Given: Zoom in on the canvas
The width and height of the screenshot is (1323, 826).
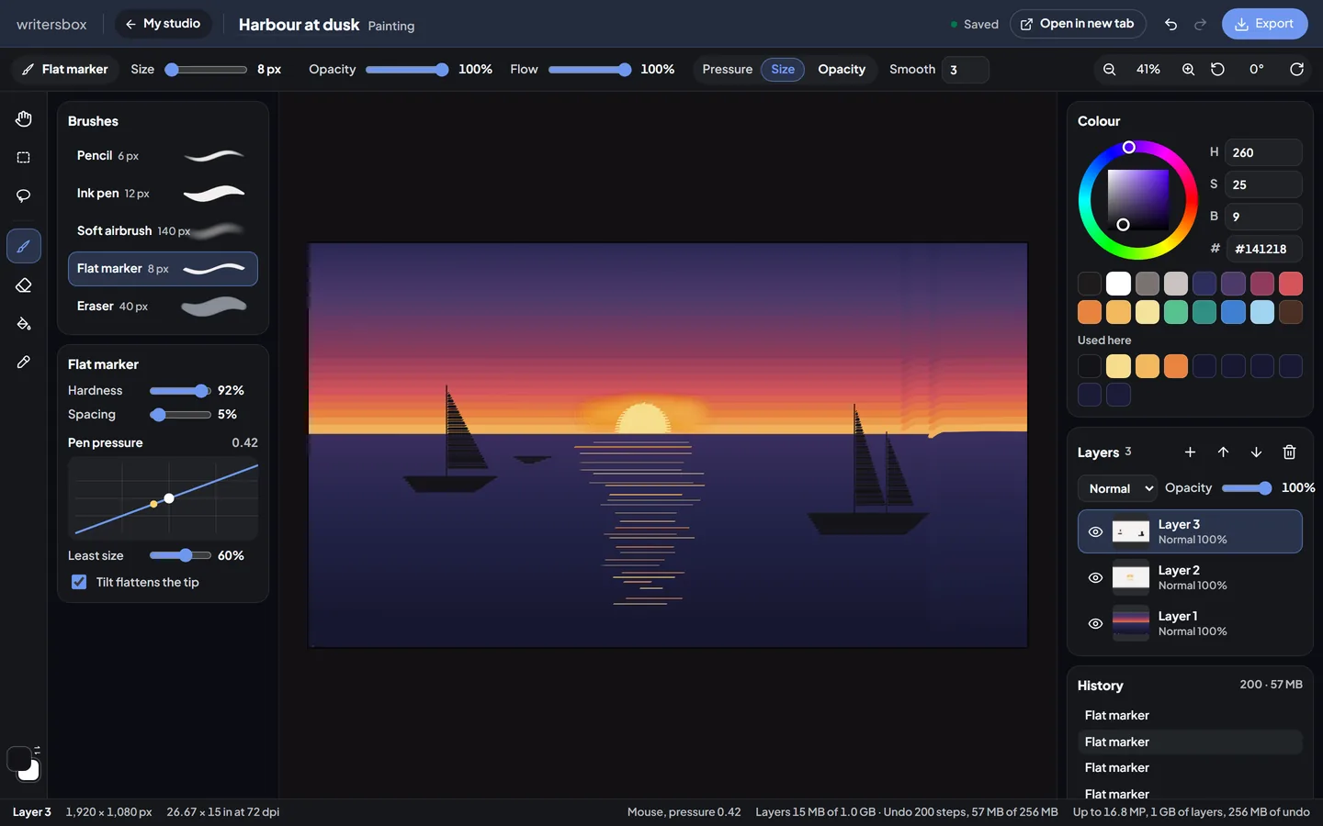Looking at the screenshot, I should click(1188, 70).
